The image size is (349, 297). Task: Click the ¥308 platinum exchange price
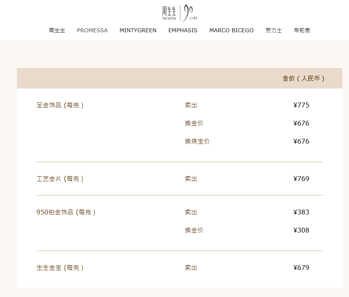point(301,230)
